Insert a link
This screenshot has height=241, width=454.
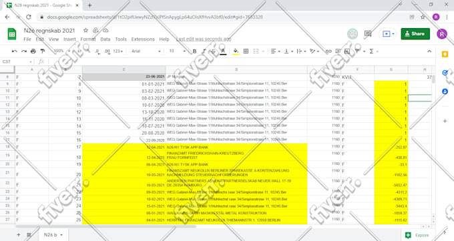(x=328, y=51)
